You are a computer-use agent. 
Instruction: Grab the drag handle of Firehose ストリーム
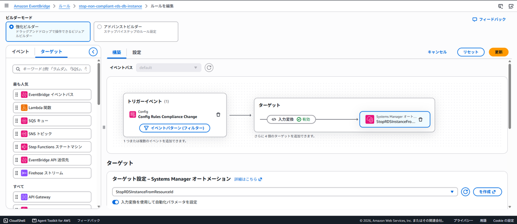pyautogui.click(x=17, y=173)
